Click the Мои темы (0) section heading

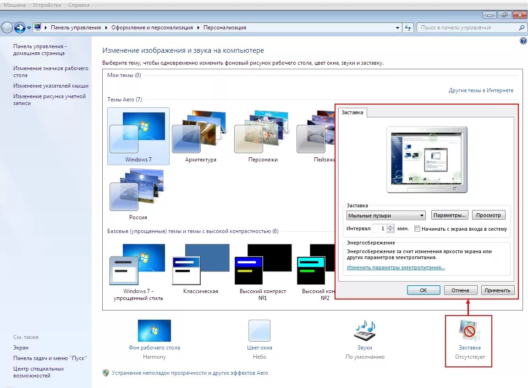point(124,75)
